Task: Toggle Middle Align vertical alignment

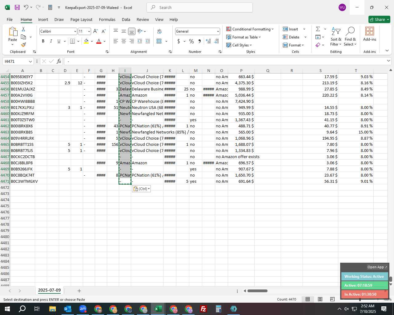Action: pyautogui.click(x=124, y=31)
